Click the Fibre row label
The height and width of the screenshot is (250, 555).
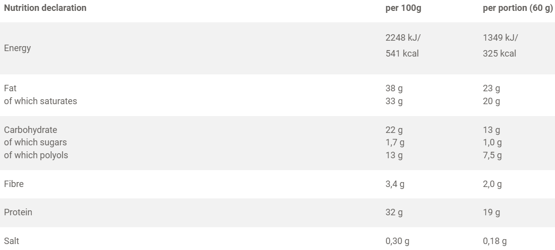coord(14,184)
